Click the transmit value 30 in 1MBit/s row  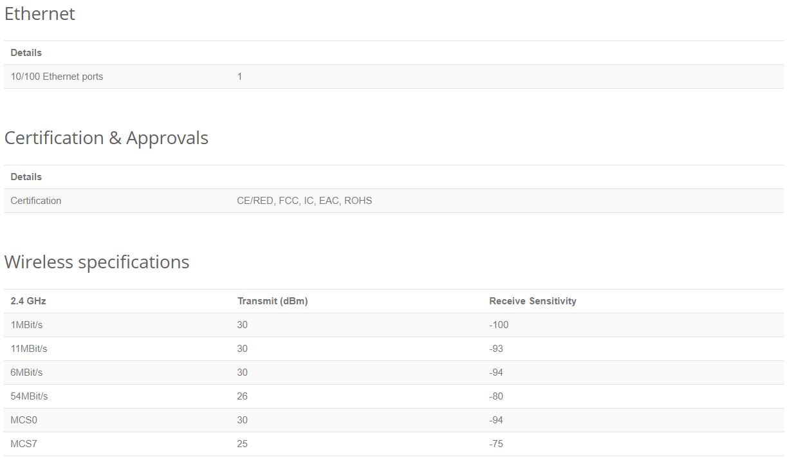[x=243, y=325]
